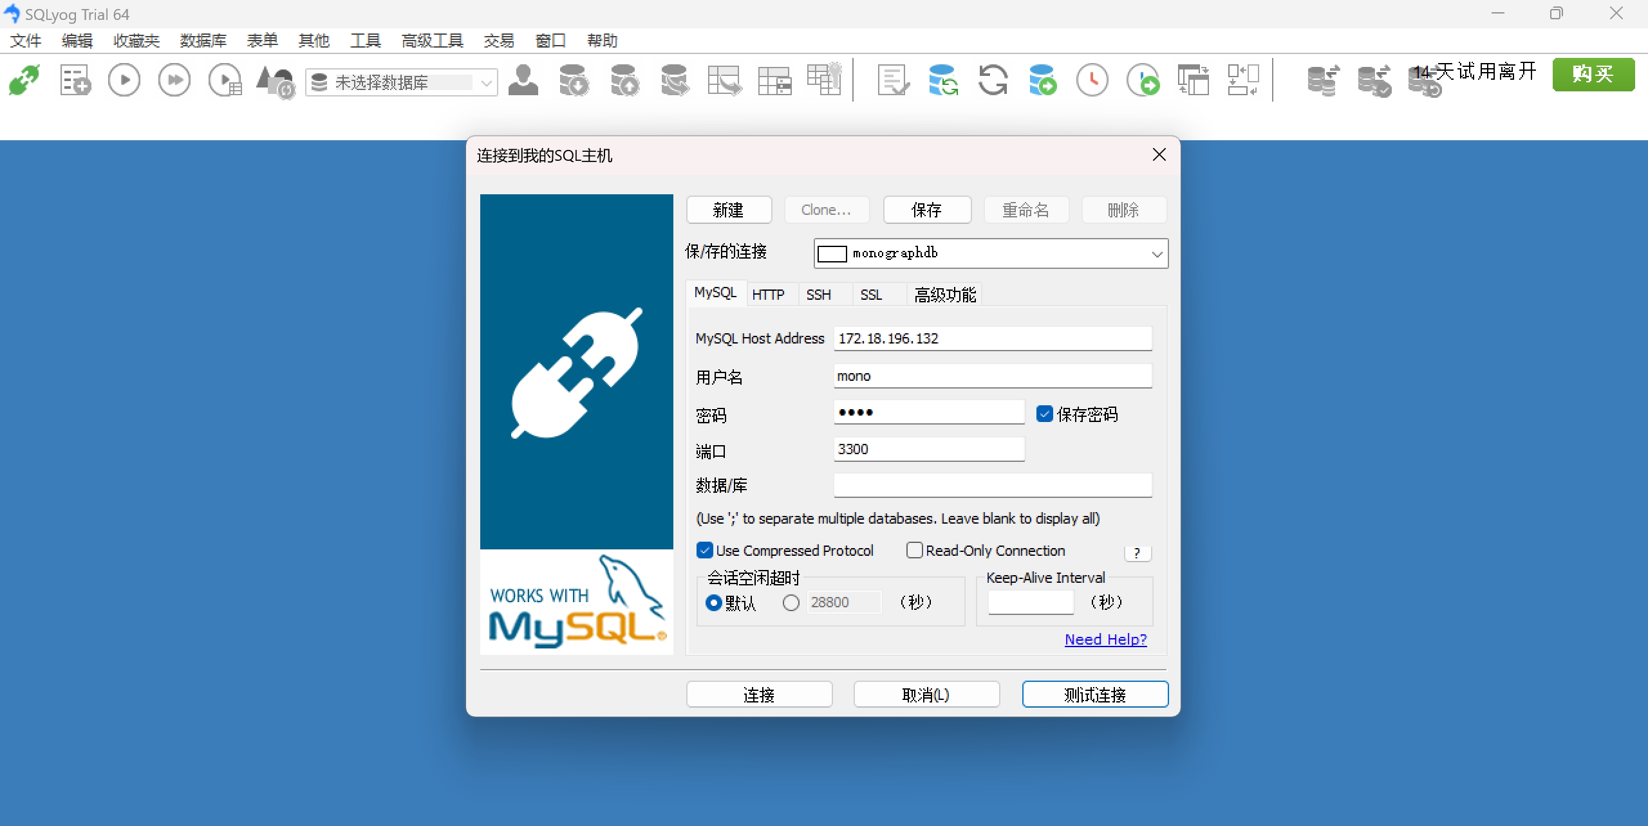Switch to the 高级功能 tab
This screenshot has height=826, width=1648.
[x=945, y=295]
